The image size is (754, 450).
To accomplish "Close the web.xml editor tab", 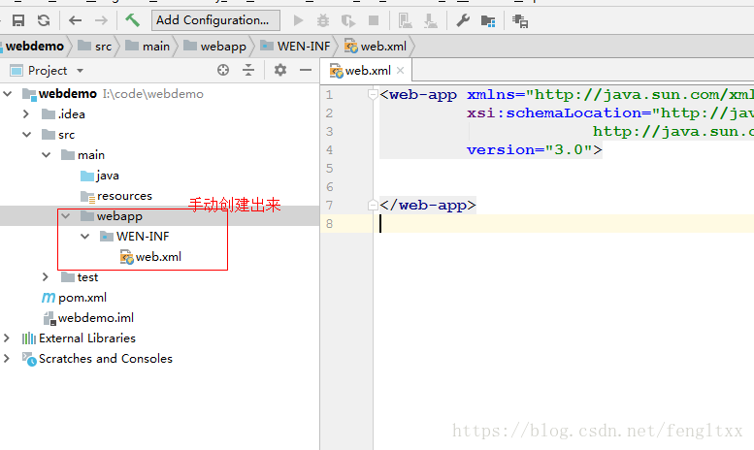I will coord(400,71).
